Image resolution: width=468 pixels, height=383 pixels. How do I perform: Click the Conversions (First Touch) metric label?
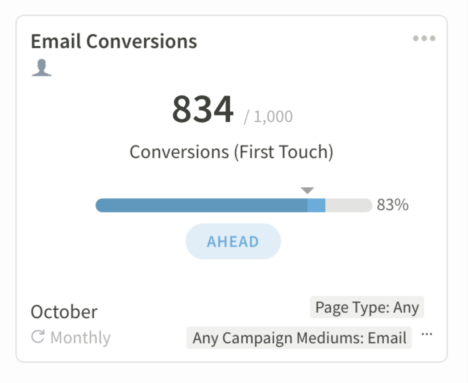231,152
